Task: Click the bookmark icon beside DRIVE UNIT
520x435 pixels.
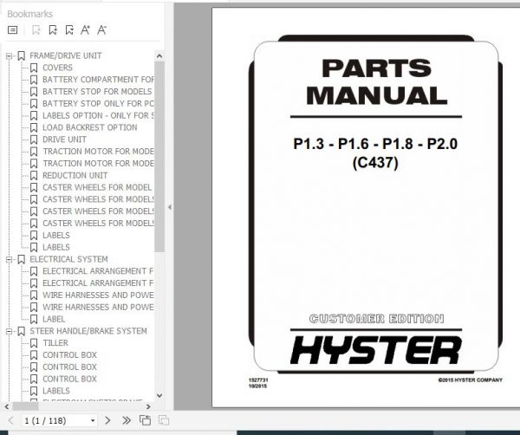Action: pos(34,140)
